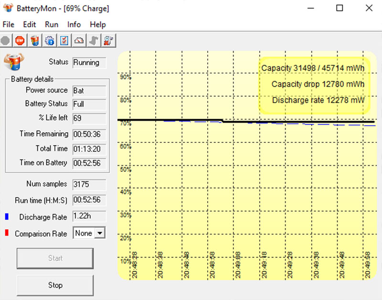This screenshot has height=300, width=382.
Task: Click the Total Time field 01:13:20
Action: point(89,149)
